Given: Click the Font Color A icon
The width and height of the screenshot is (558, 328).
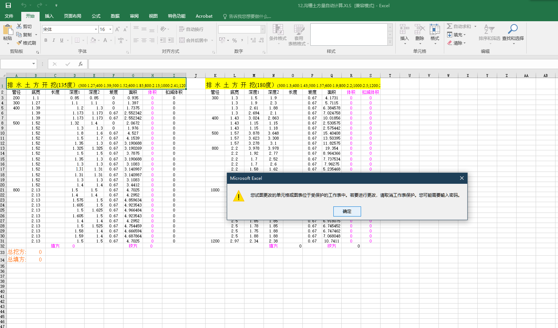Looking at the screenshot, I should [x=105, y=40].
